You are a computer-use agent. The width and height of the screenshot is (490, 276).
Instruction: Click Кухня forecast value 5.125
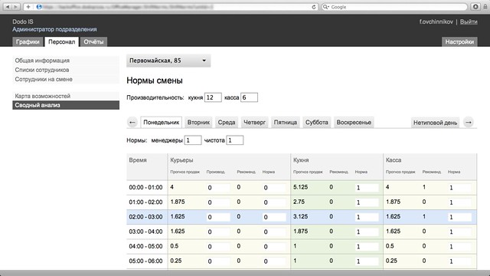300,187
